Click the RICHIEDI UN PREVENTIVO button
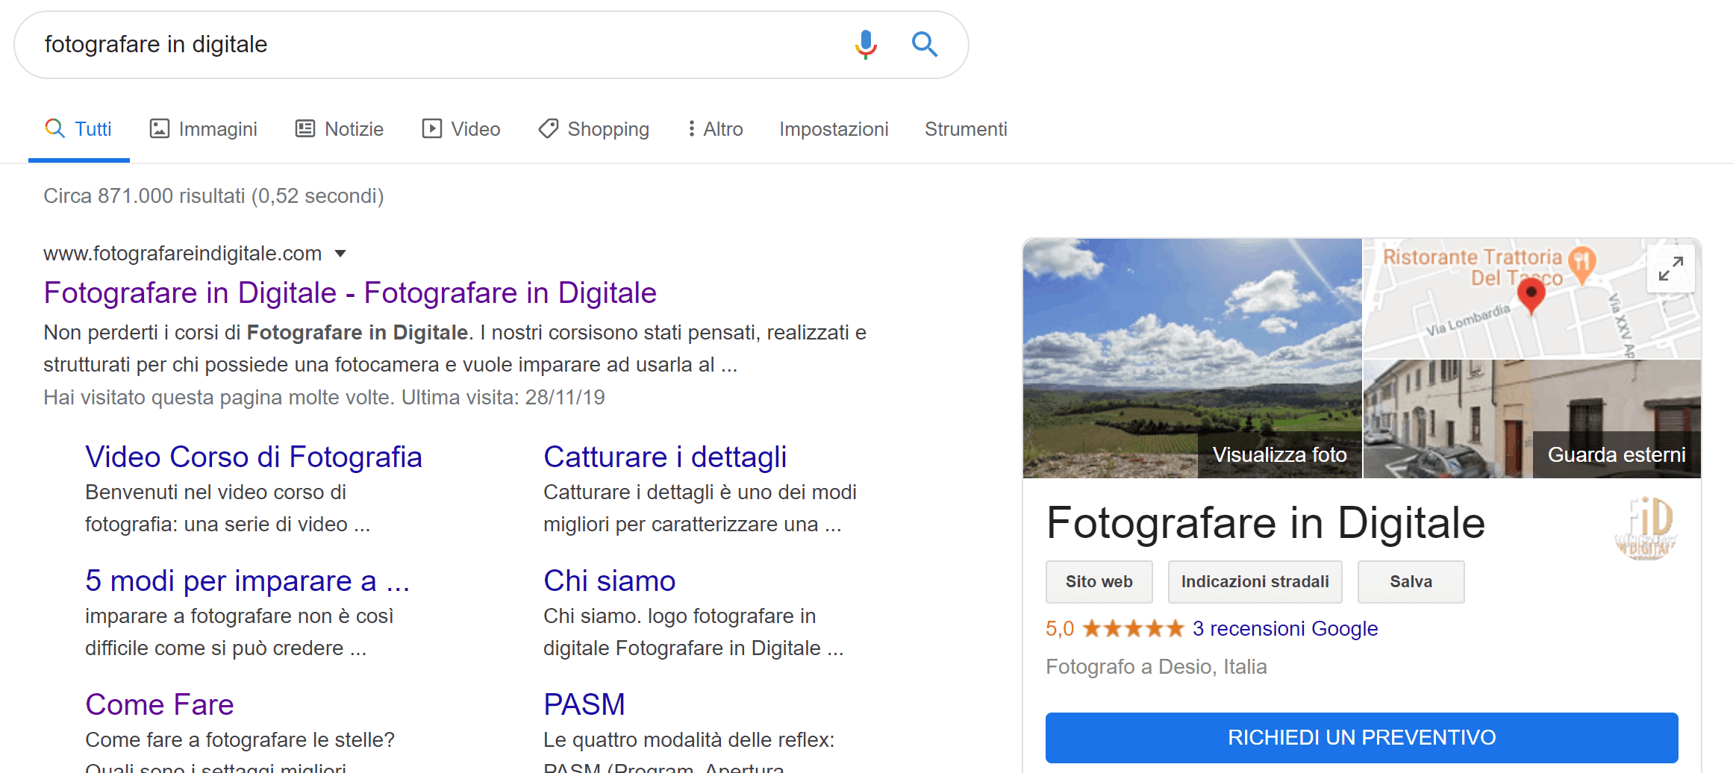The image size is (1733, 773). pos(1361,737)
